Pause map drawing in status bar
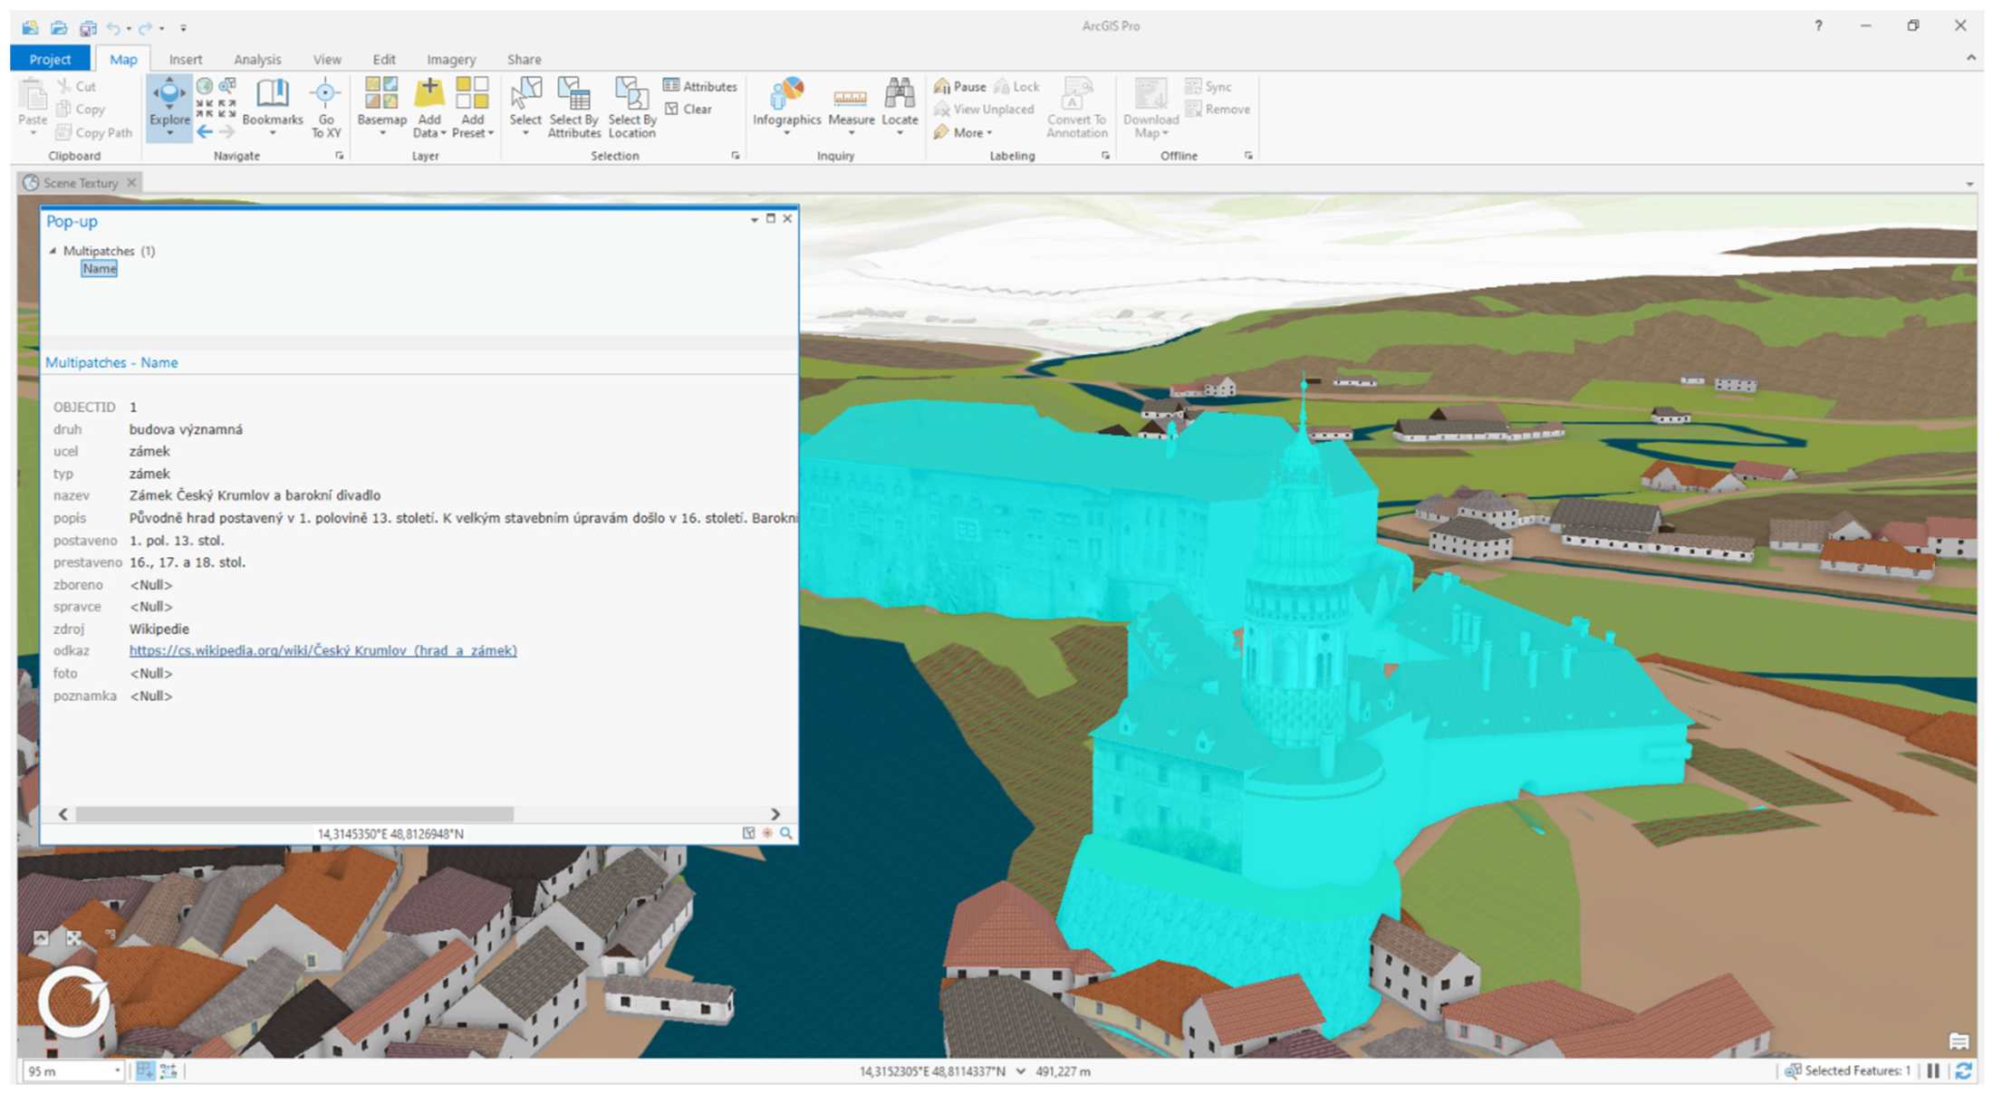 point(1933,1071)
